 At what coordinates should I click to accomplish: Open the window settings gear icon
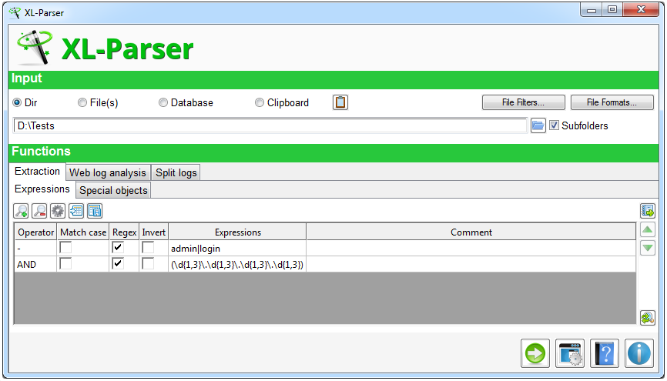click(570, 353)
